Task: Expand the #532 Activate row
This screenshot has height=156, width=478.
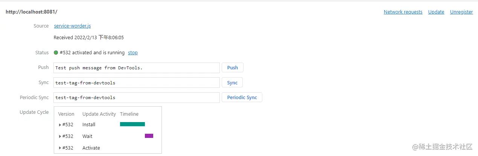Action: click(60, 148)
